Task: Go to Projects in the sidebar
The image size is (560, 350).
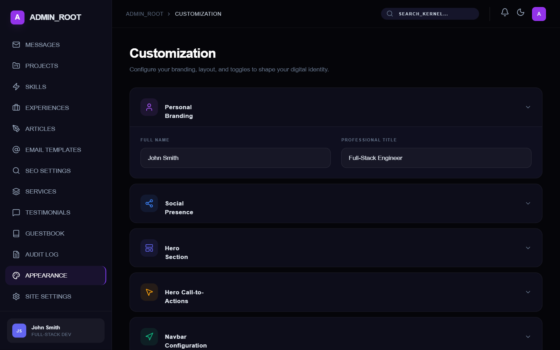Action: (56, 66)
